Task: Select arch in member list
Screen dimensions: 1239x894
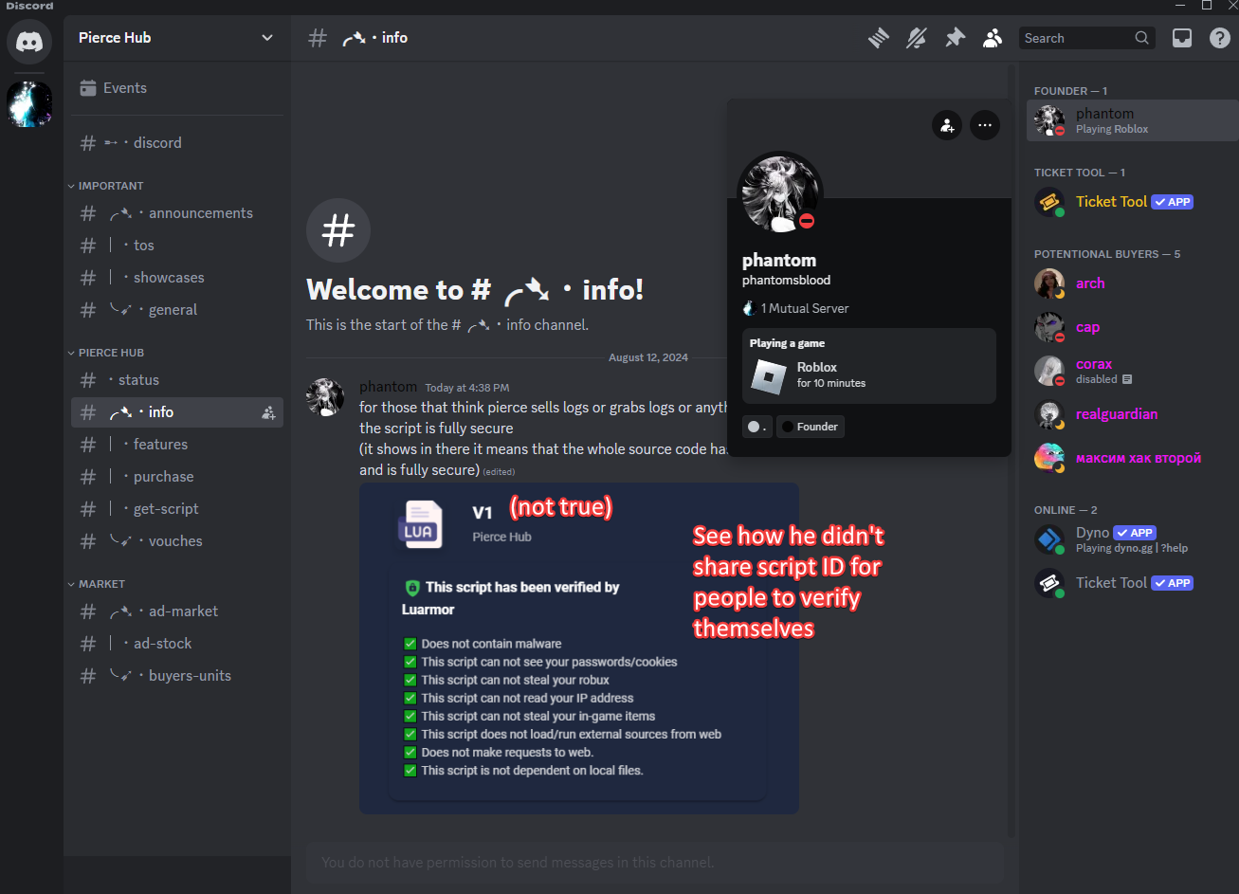Action: point(1132,283)
